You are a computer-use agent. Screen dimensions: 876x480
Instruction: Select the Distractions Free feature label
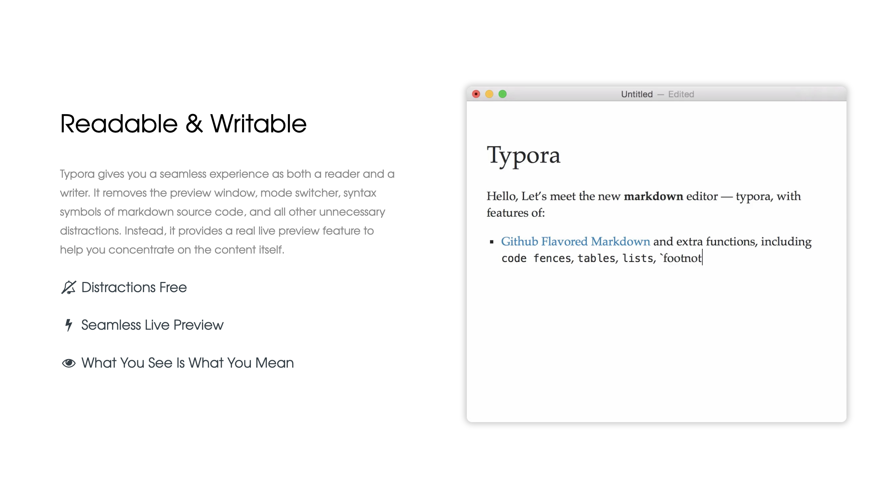(134, 287)
